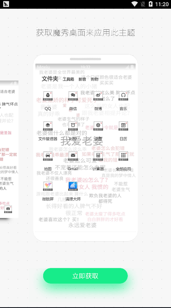
Task: Tap the 全部应用 grid icon
Action: point(123,156)
